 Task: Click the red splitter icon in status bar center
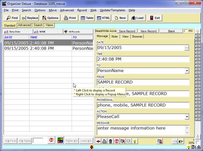[x=92, y=147]
